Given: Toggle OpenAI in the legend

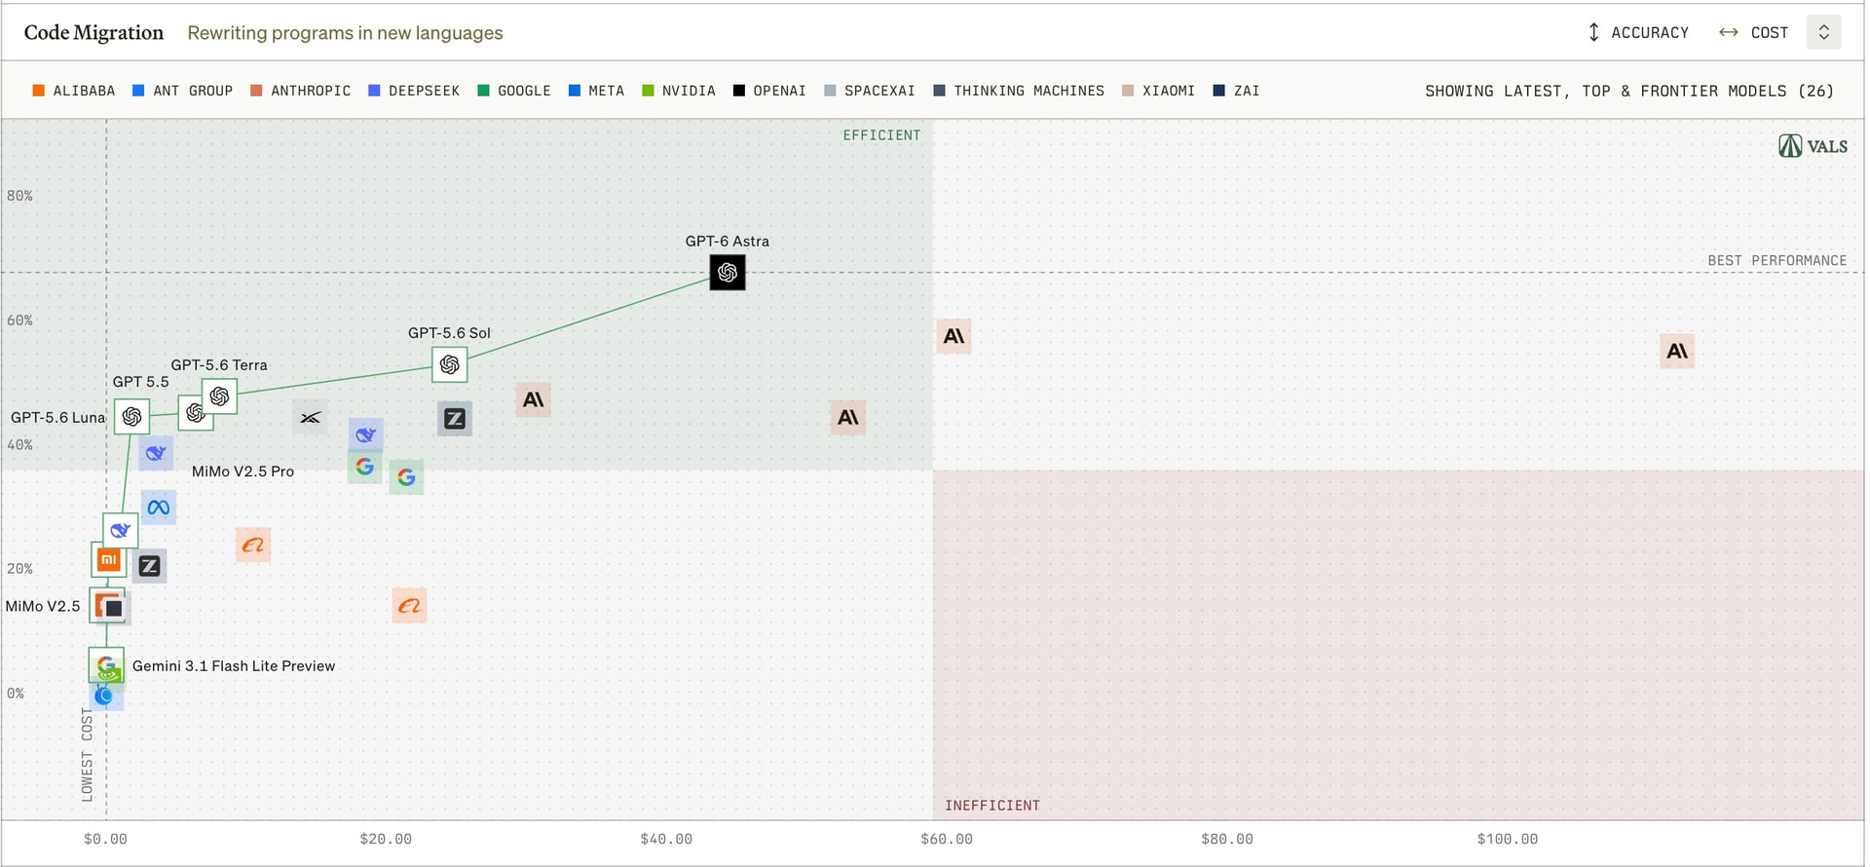Looking at the screenshot, I should 769,91.
